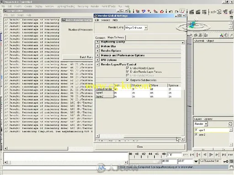234x175 pixels.
Task: Toggle Enable Render Layer Passes checkbox
Action: [x=128, y=72]
